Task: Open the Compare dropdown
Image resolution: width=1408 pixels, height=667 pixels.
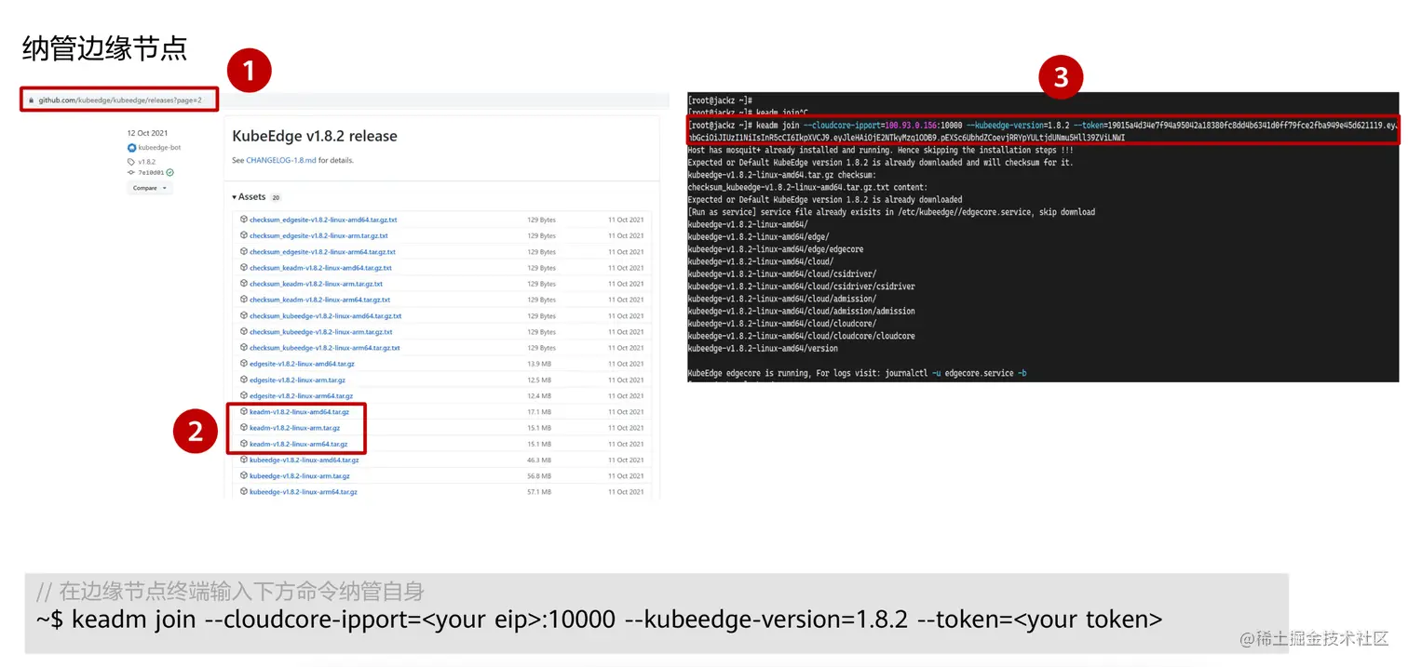Action: click(150, 188)
